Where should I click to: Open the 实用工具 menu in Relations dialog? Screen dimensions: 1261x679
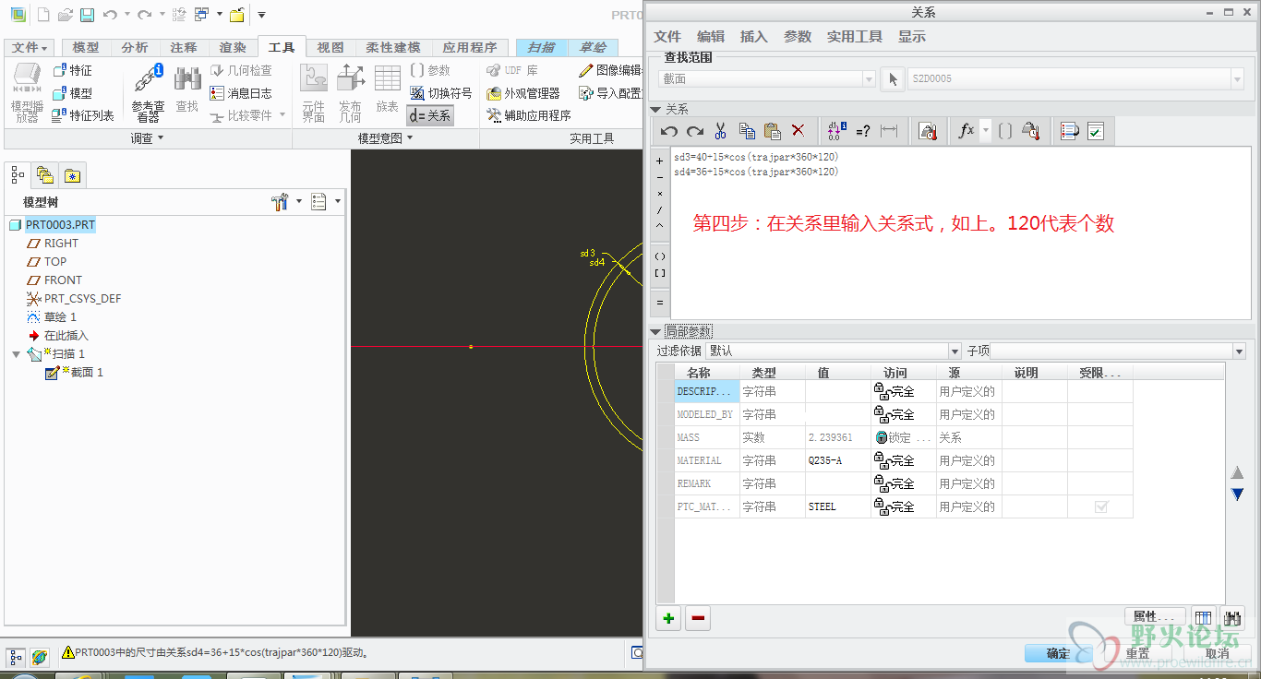[x=855, y=37]
